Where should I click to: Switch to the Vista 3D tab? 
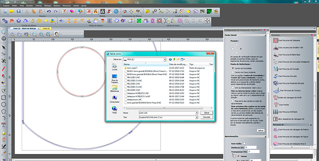[46, 29]
